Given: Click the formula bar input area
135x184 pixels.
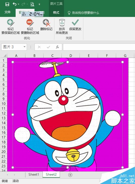Looking at the screenshot, I should click(99, 47).
